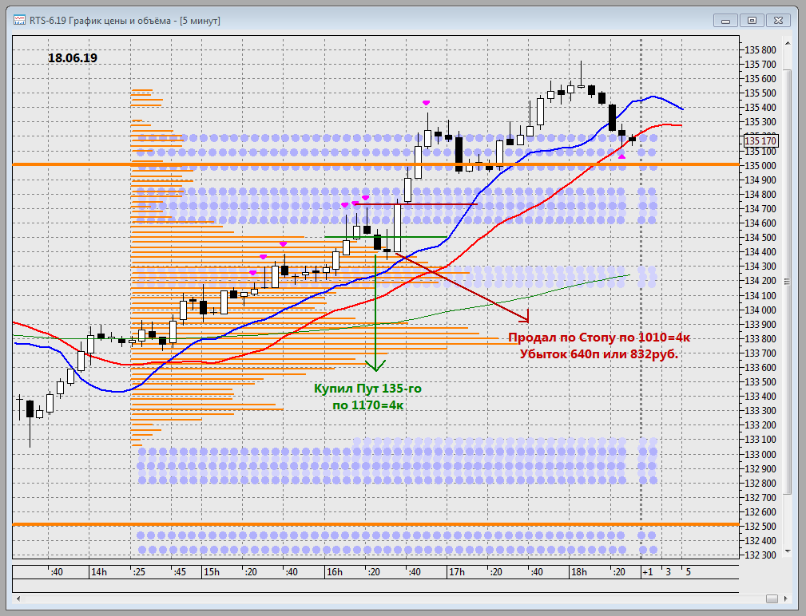Click the 133 500 price axis label
Viewport: 806px width, 616px height.
tap(760, 382)
